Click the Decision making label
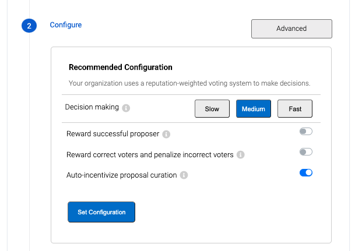The image size is (355, 251). pyautogui.click(x=92, y=107)
